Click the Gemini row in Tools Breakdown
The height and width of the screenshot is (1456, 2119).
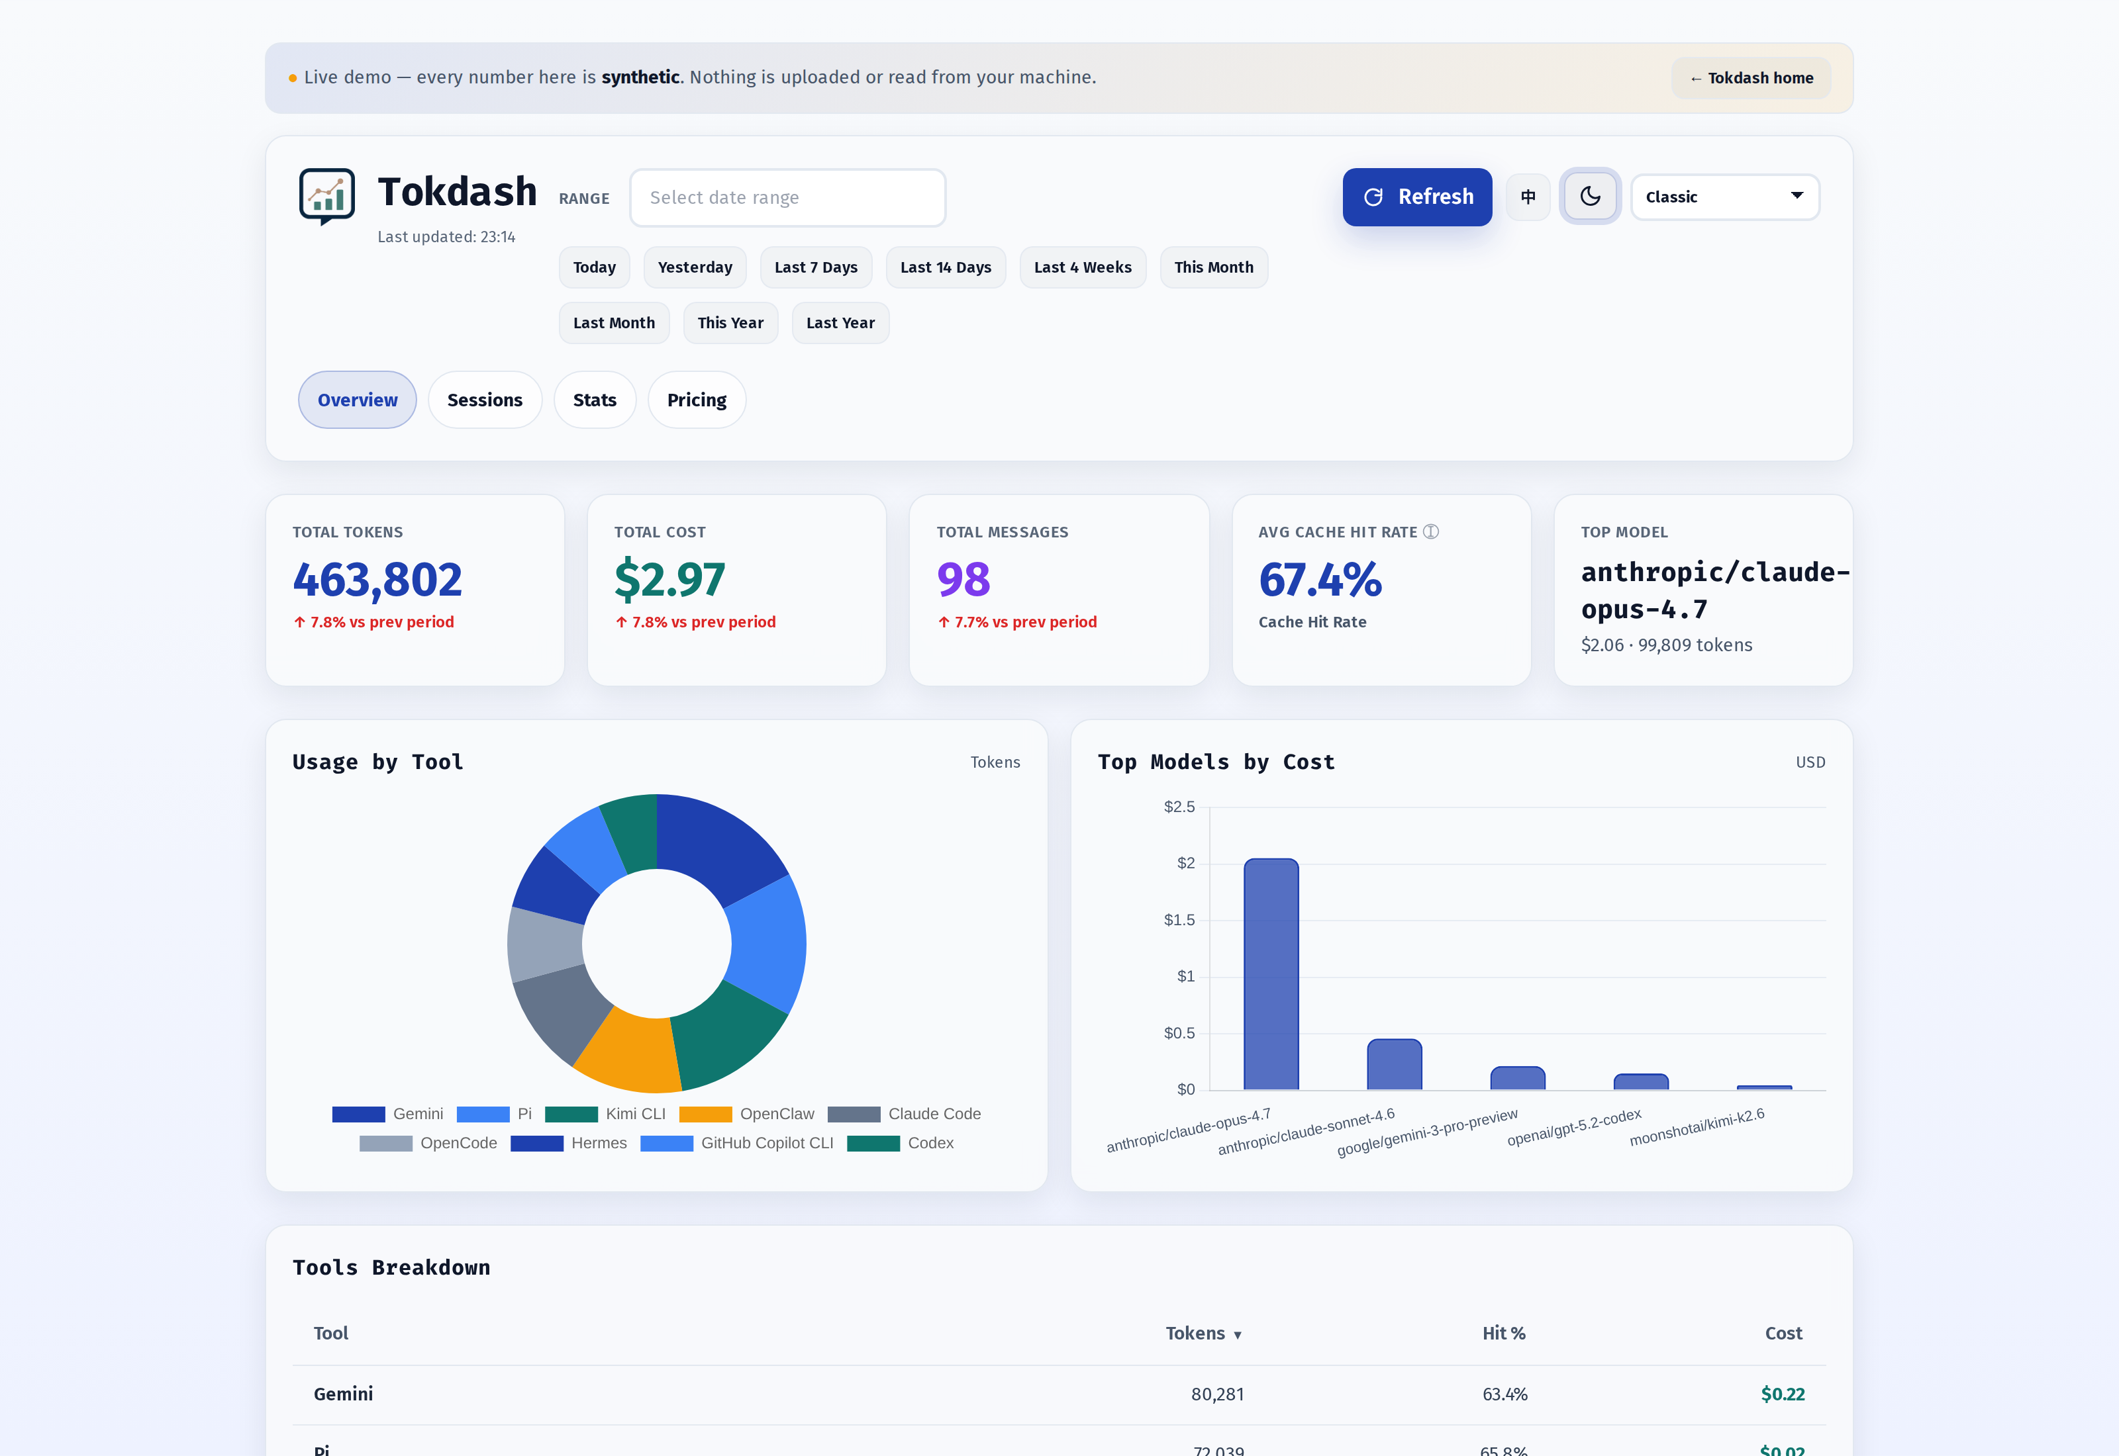pos(1059,1394)
